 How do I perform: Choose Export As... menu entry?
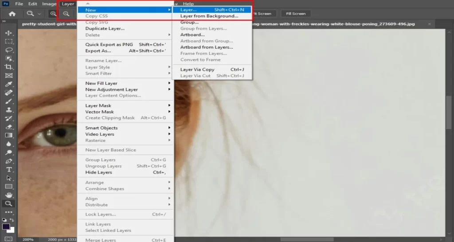click(x=126, y=51)
